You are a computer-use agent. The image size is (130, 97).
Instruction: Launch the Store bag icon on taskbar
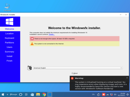point(32,94)
